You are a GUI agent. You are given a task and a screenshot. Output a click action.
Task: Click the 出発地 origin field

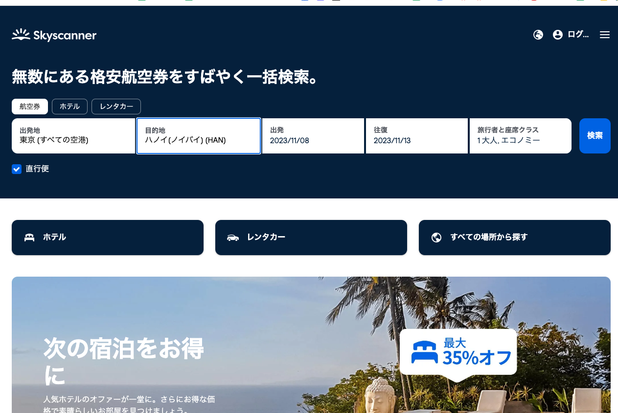(73, 136)
